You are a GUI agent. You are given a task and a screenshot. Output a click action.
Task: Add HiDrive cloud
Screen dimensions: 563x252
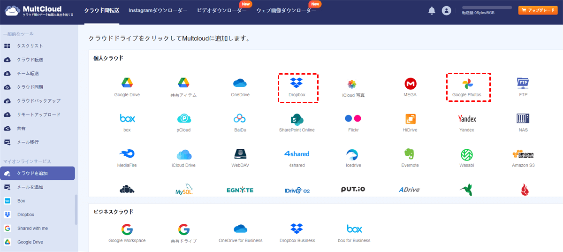pos(411,122)
